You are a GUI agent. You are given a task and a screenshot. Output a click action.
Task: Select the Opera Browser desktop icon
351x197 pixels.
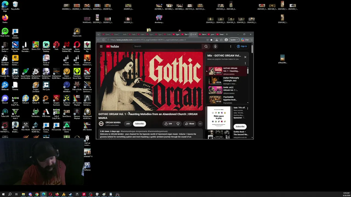click(77, 47)
